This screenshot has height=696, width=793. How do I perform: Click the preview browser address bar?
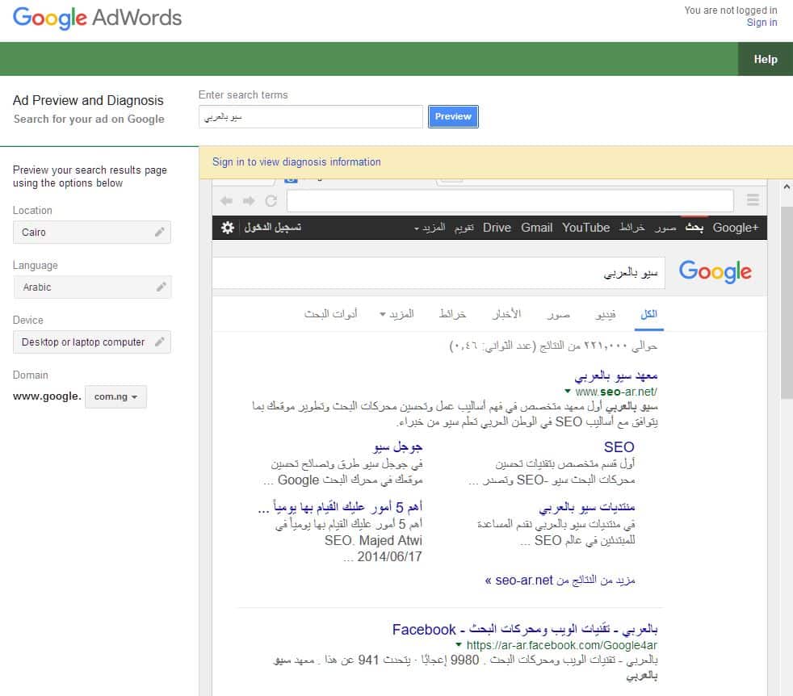[x=510, y=201]
